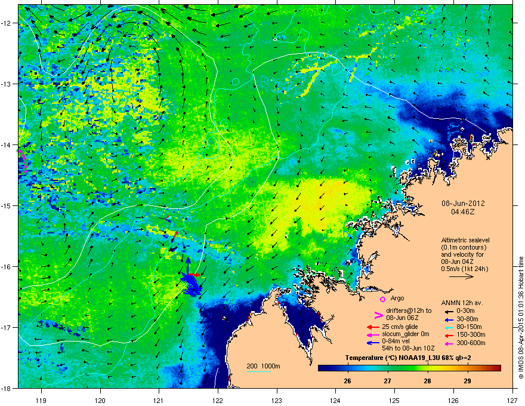Image resolution: width=525 pixels, height=406 pixels.
Task: Click the cyan 200 1000m depth line
Action: (x=258, y=371)
